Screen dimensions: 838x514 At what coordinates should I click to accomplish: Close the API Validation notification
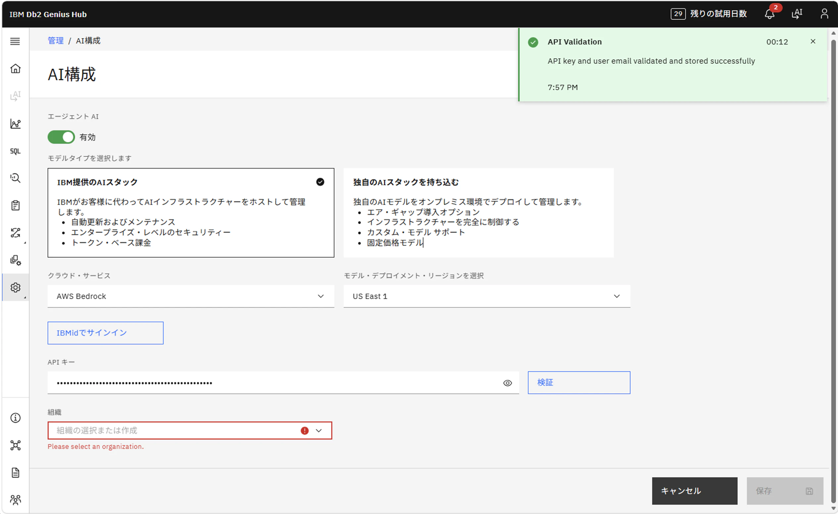click(813, 41)
